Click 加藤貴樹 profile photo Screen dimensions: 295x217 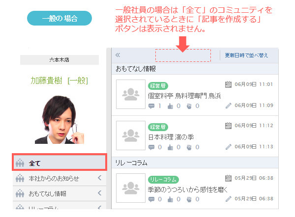click(59, 120)
